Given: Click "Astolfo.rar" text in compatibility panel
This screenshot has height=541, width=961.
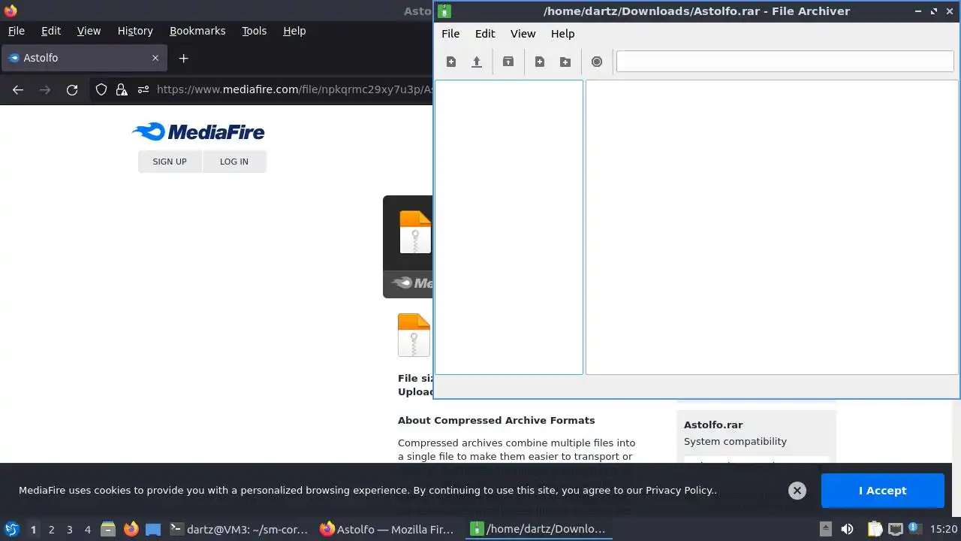Looking at the screenshot, I should coord(713,425).
